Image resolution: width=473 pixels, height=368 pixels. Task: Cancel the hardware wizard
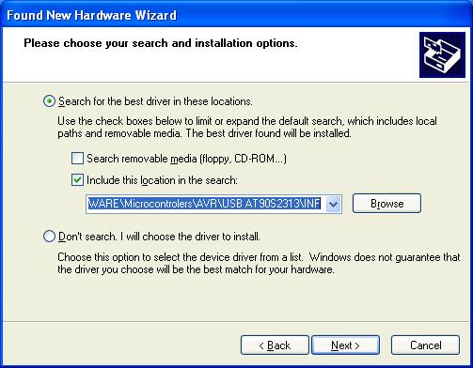click(x=425, y=345)
